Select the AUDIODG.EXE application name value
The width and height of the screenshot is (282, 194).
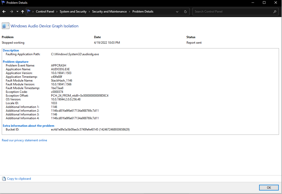point(60,69)
